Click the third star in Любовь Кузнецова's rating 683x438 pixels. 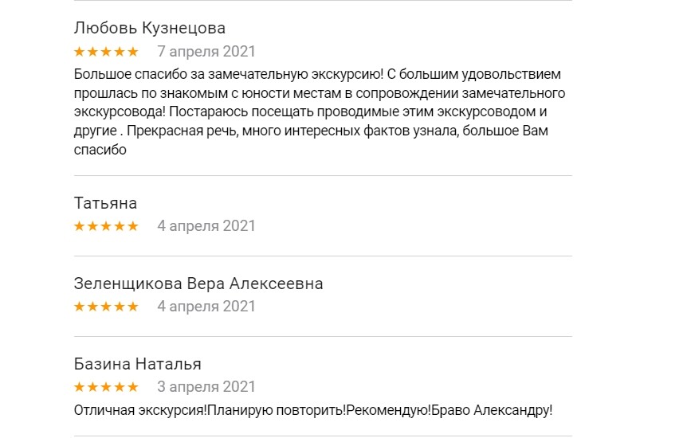tap(106, 52)
